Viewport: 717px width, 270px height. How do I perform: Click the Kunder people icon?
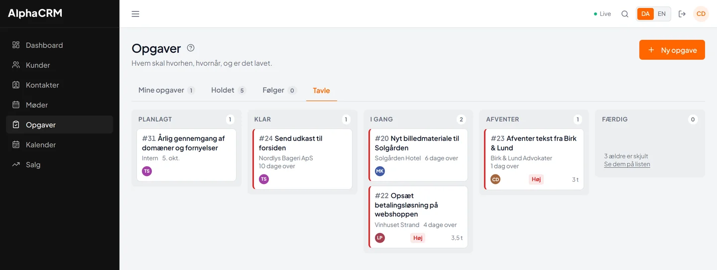click(16, 65)
